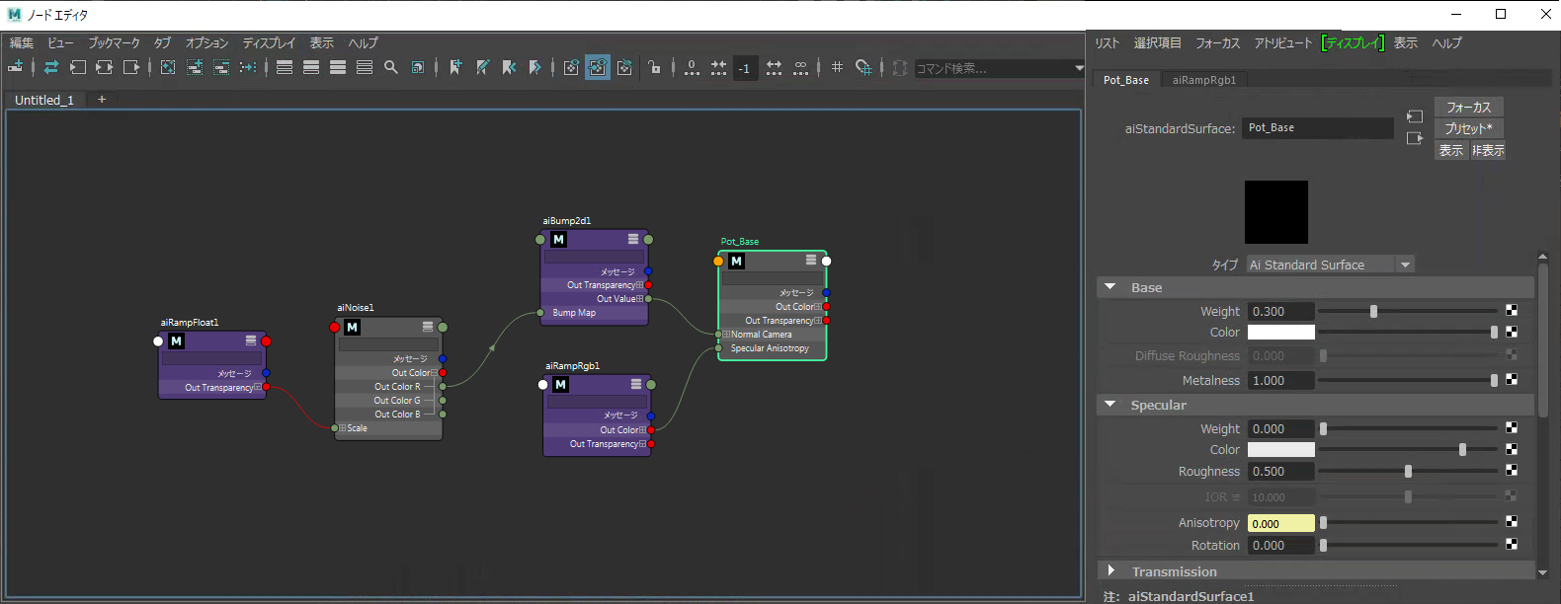Increase traversal depth with outward arrows icon
The width and height of the screenshot is (1561, 604).
774,67
